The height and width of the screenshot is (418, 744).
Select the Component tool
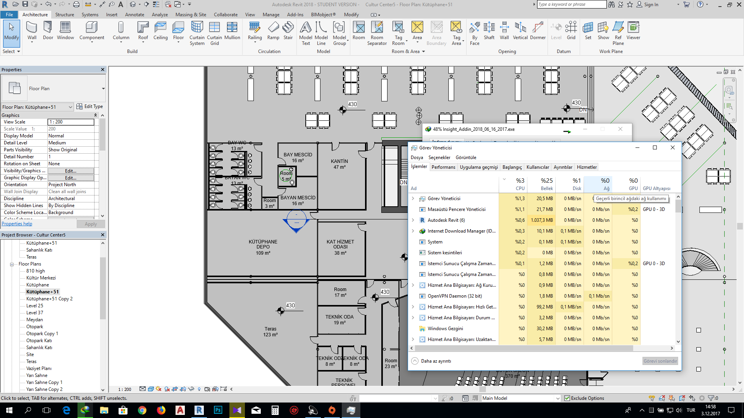tap(92, 31)
